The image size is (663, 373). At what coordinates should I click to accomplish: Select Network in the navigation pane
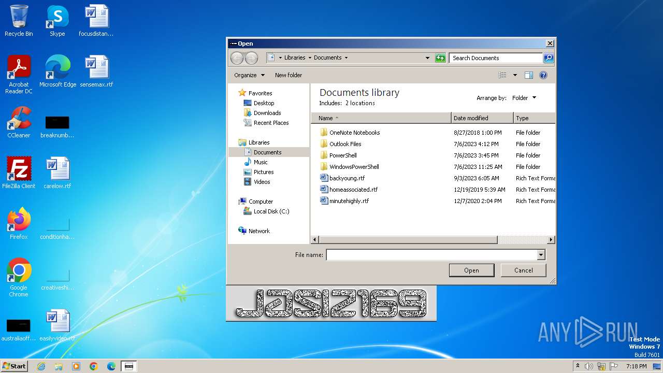pos(259,231)
